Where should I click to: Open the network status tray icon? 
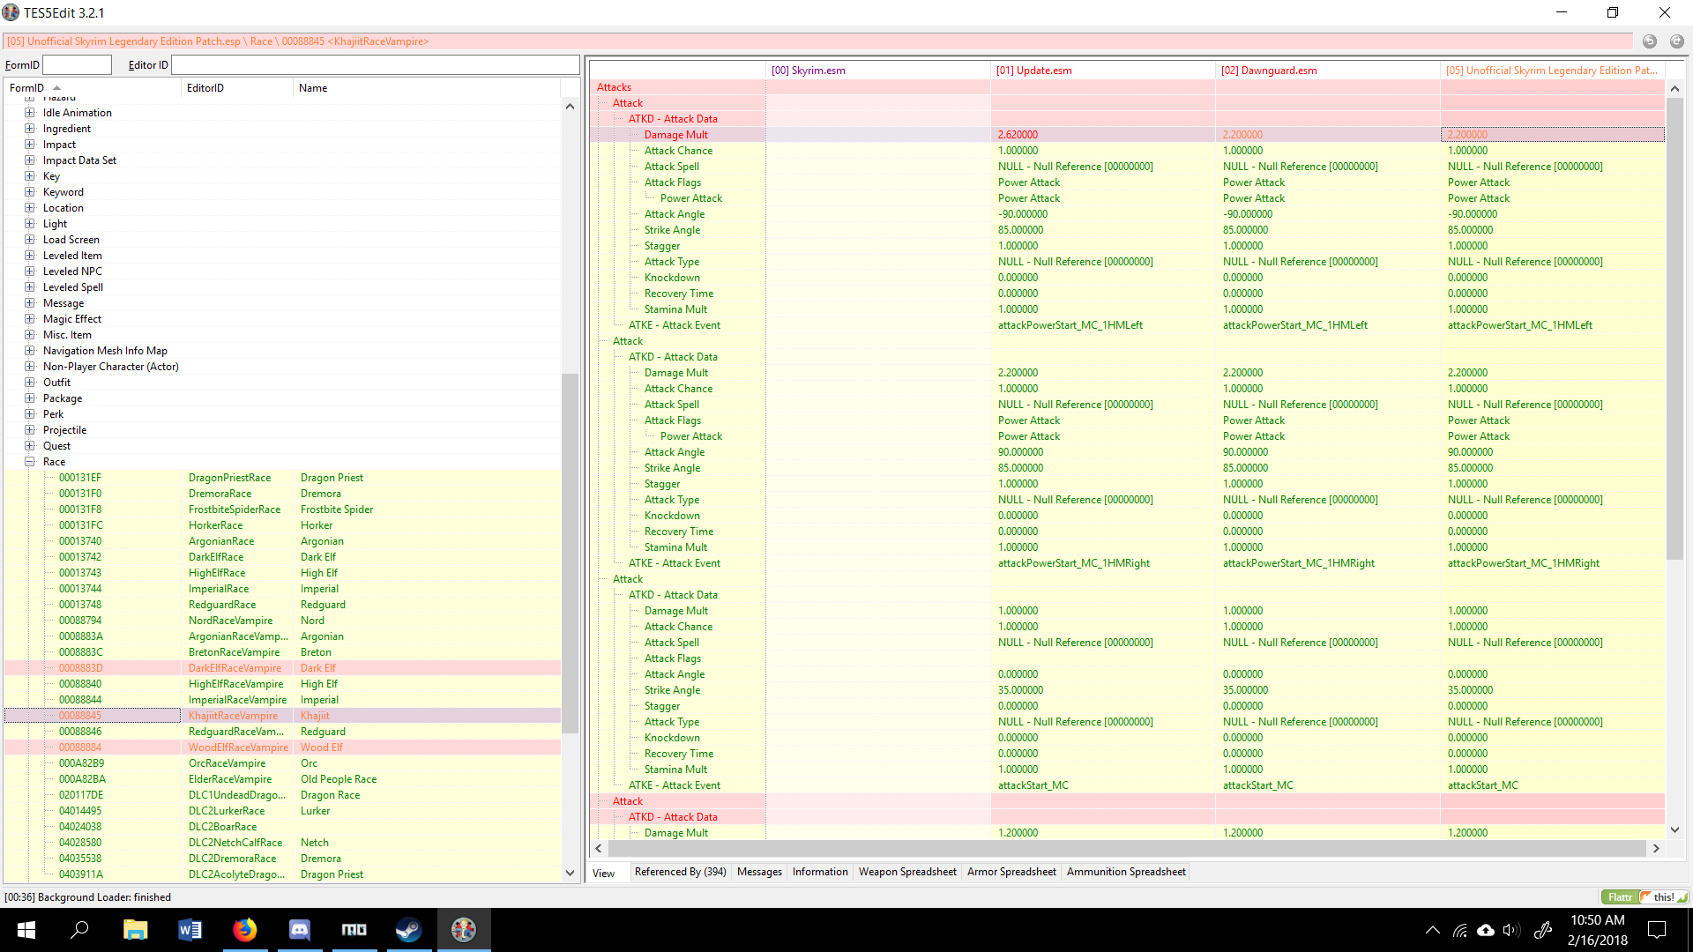(x=1460, y=930)
